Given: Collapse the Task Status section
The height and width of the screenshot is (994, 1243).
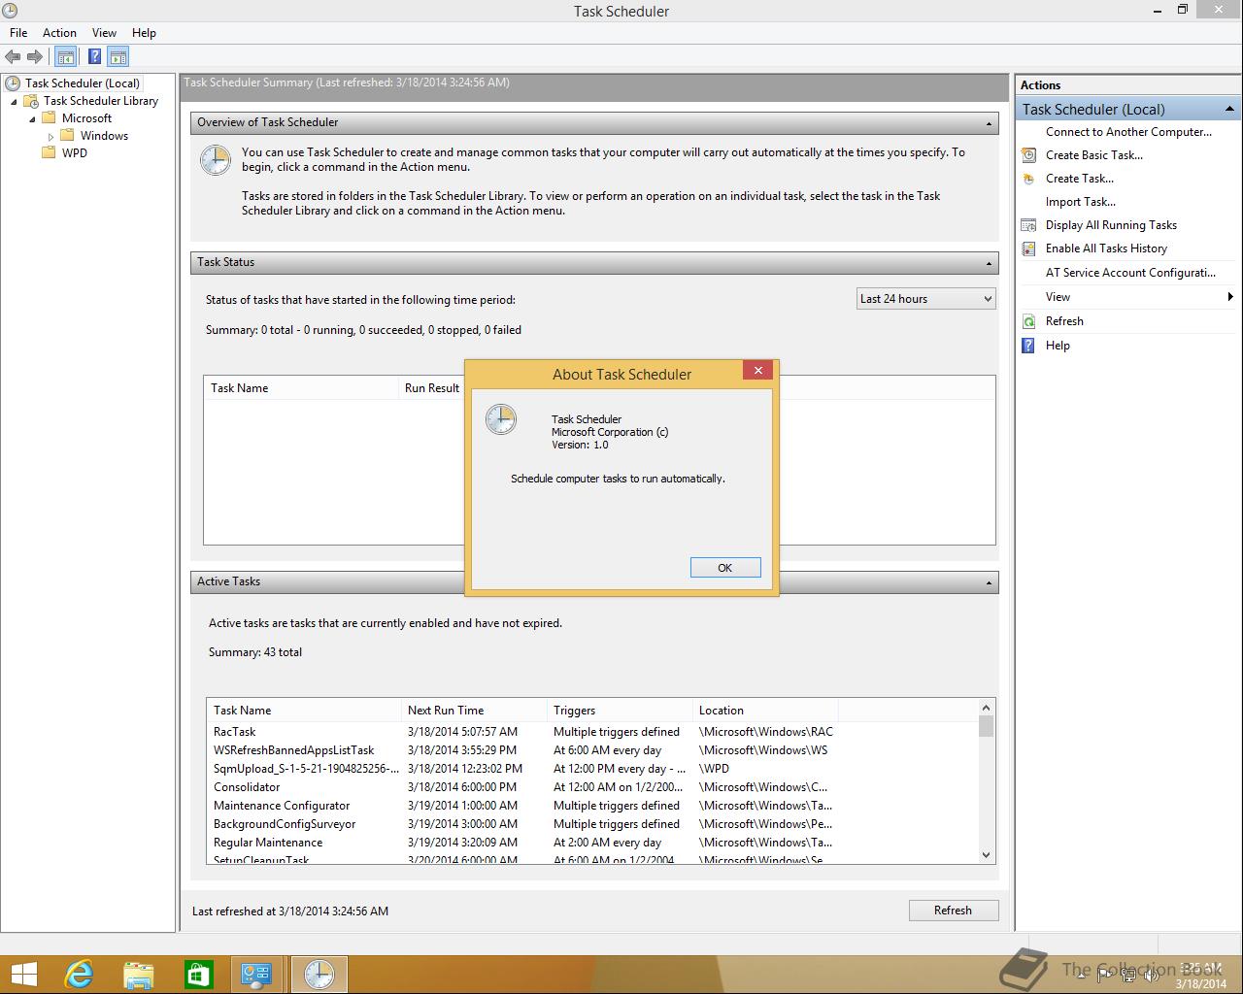Looking at the screenshot, I should point(989,263).
